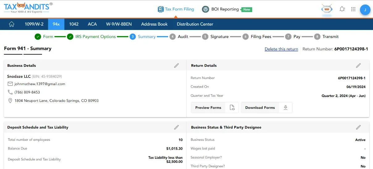Viewport: 373px width, 169px height.
Task: Click Created On date 06/19/2024
Action: point(356,87)
